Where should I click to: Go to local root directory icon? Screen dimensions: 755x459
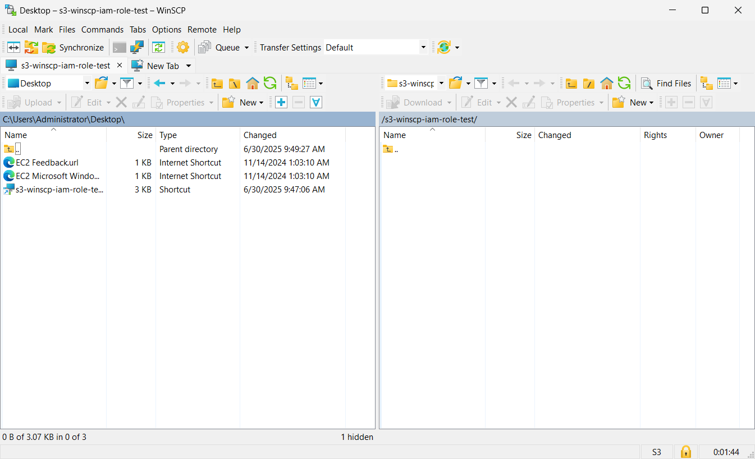235,84
